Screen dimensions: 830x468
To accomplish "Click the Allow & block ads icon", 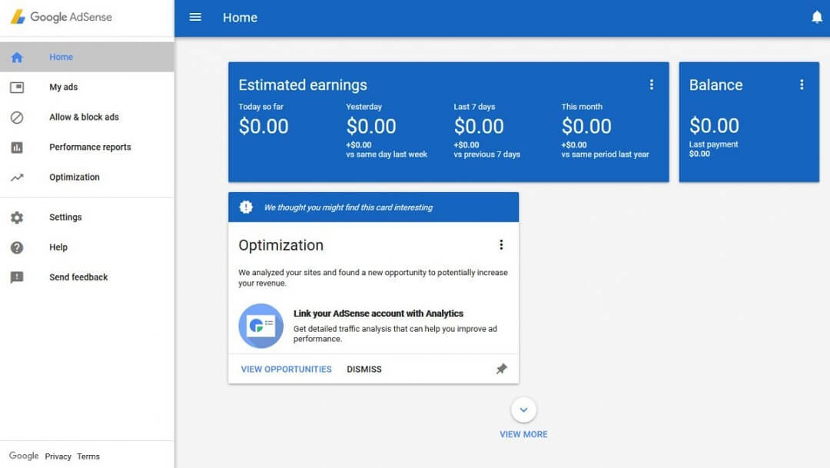I will [x=17, y=117].
